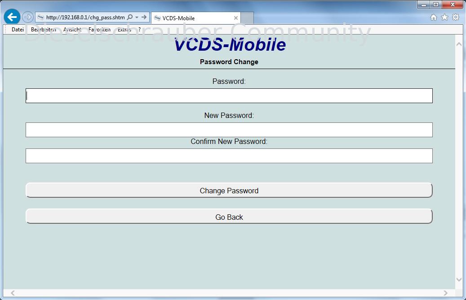Screen dimensions: 466x300
Task: Click the vertical scrollbar down arrow
Action: pos(459,279)
